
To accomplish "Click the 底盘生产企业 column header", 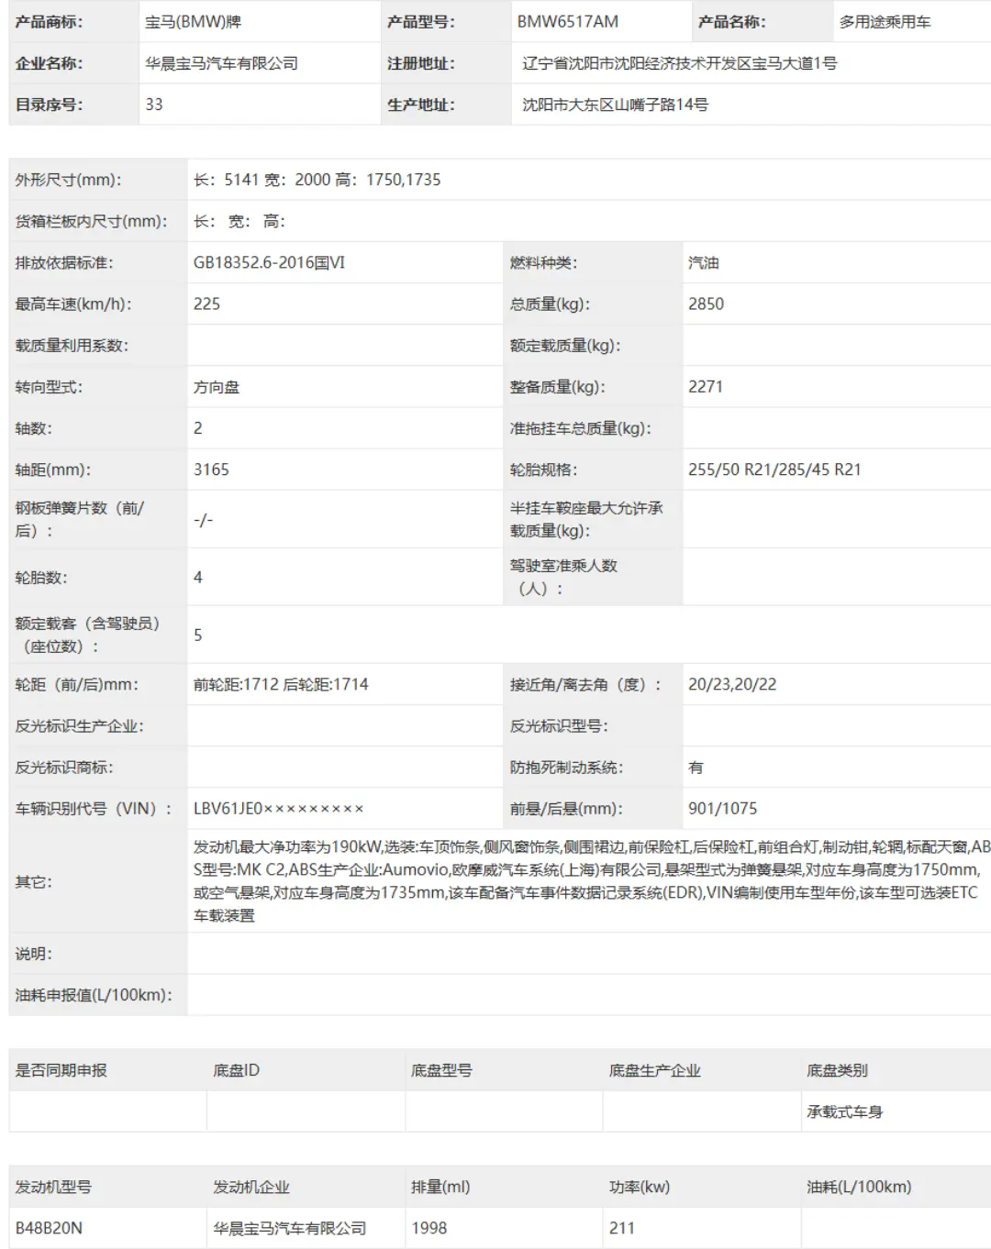I will pyautogui.click(x=654, y=1070).
